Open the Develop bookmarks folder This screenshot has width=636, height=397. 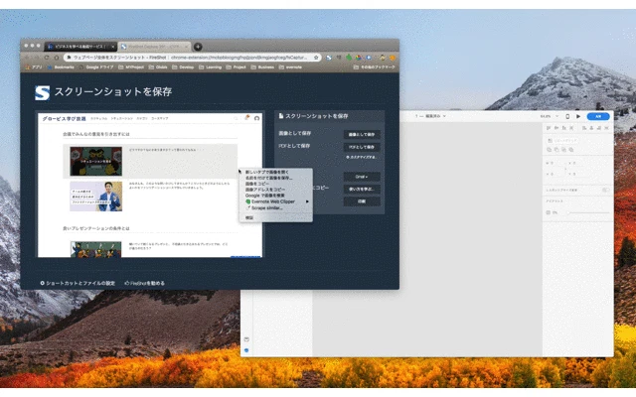point(183,67)
